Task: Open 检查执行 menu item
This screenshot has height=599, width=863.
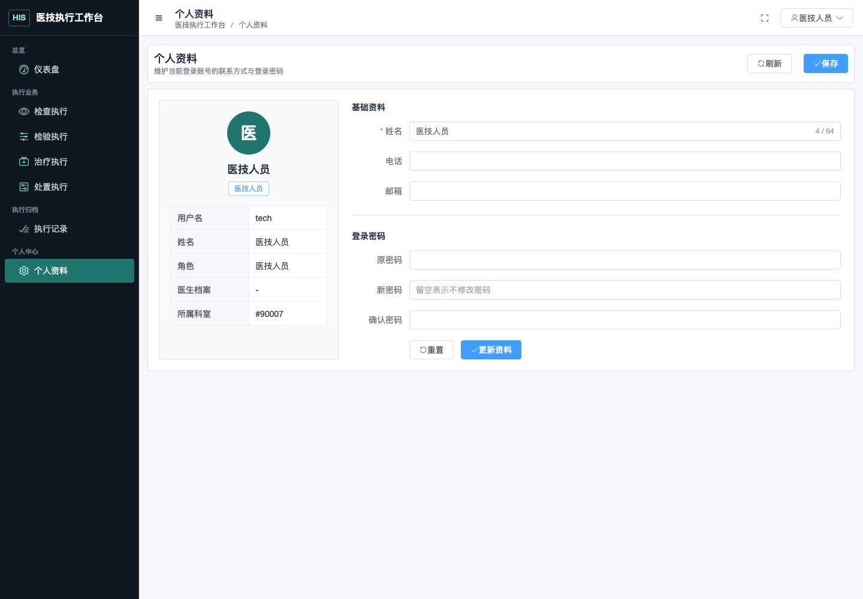Action: [x=70, y=111]
